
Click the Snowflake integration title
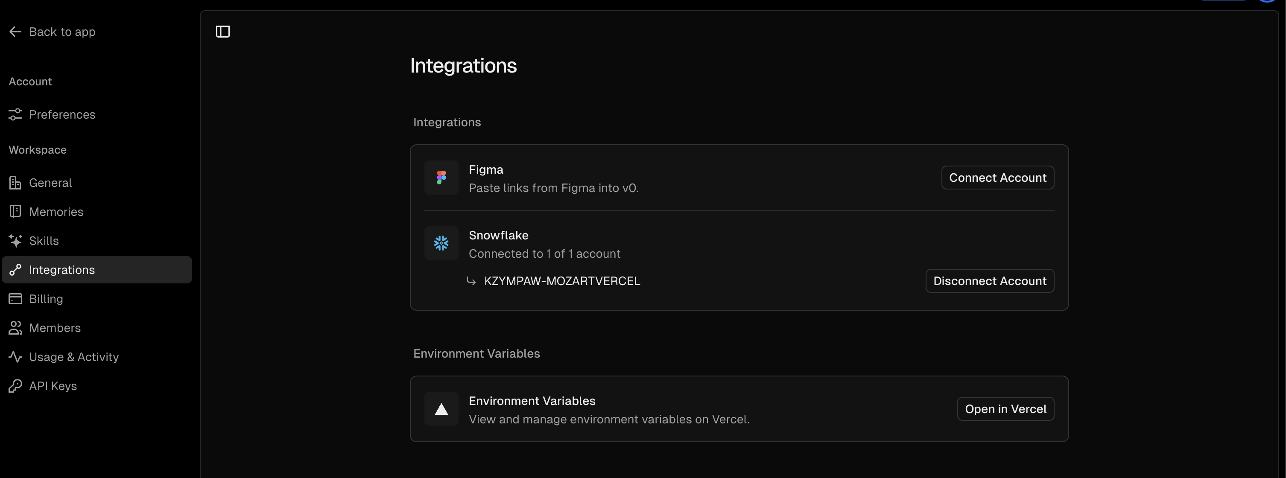[x=498, y=235]
